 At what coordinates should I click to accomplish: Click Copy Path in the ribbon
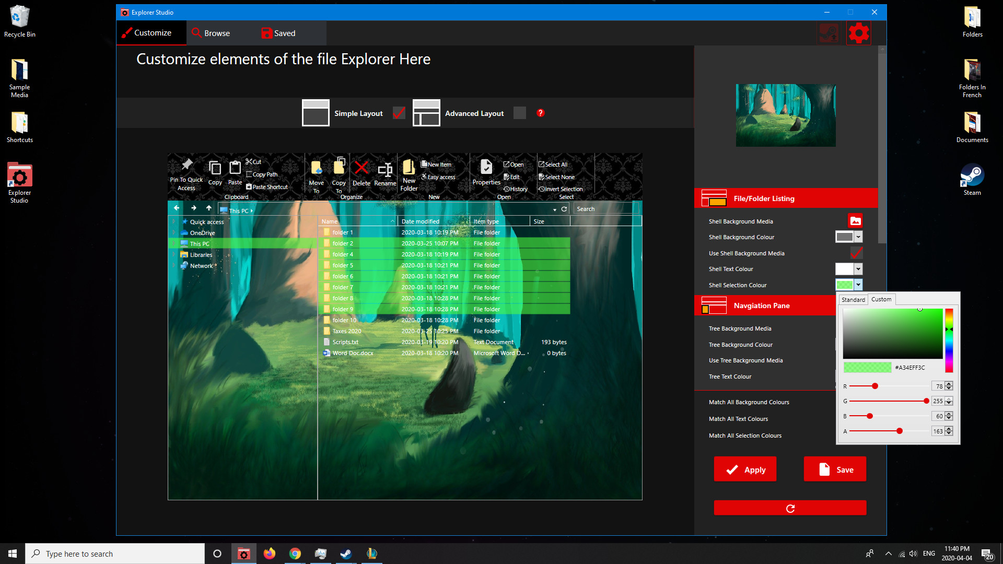pyautogui.click(x=262, y=174)
